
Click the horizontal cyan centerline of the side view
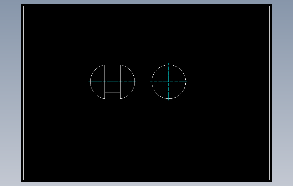[x=112, y=82]
